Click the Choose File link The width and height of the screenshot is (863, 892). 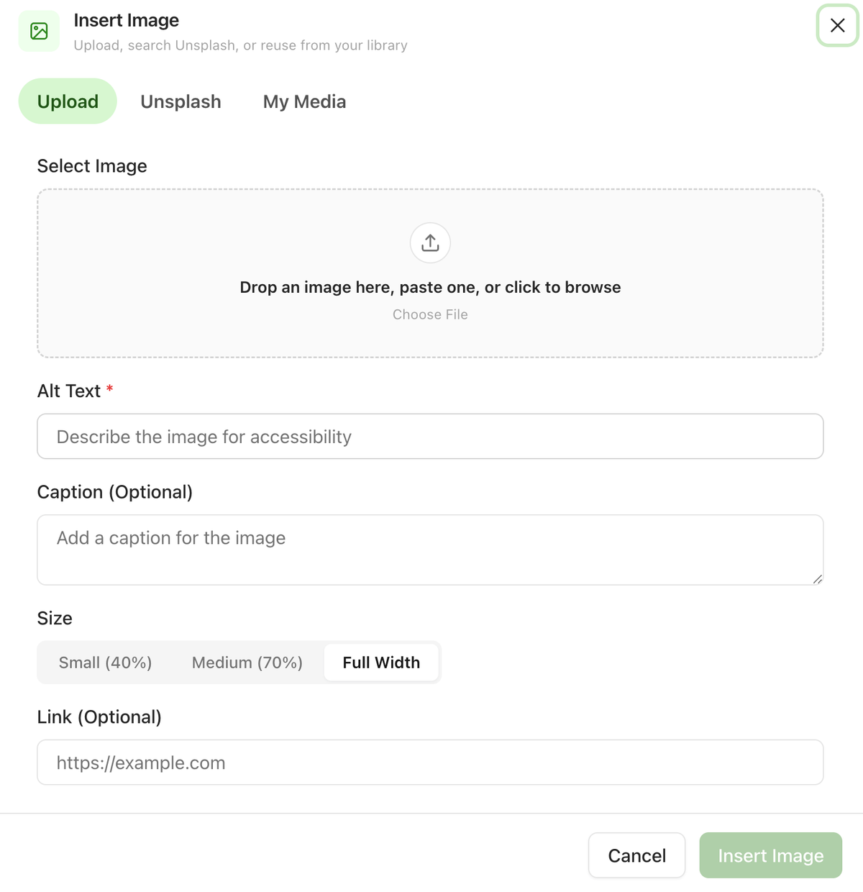430,314
